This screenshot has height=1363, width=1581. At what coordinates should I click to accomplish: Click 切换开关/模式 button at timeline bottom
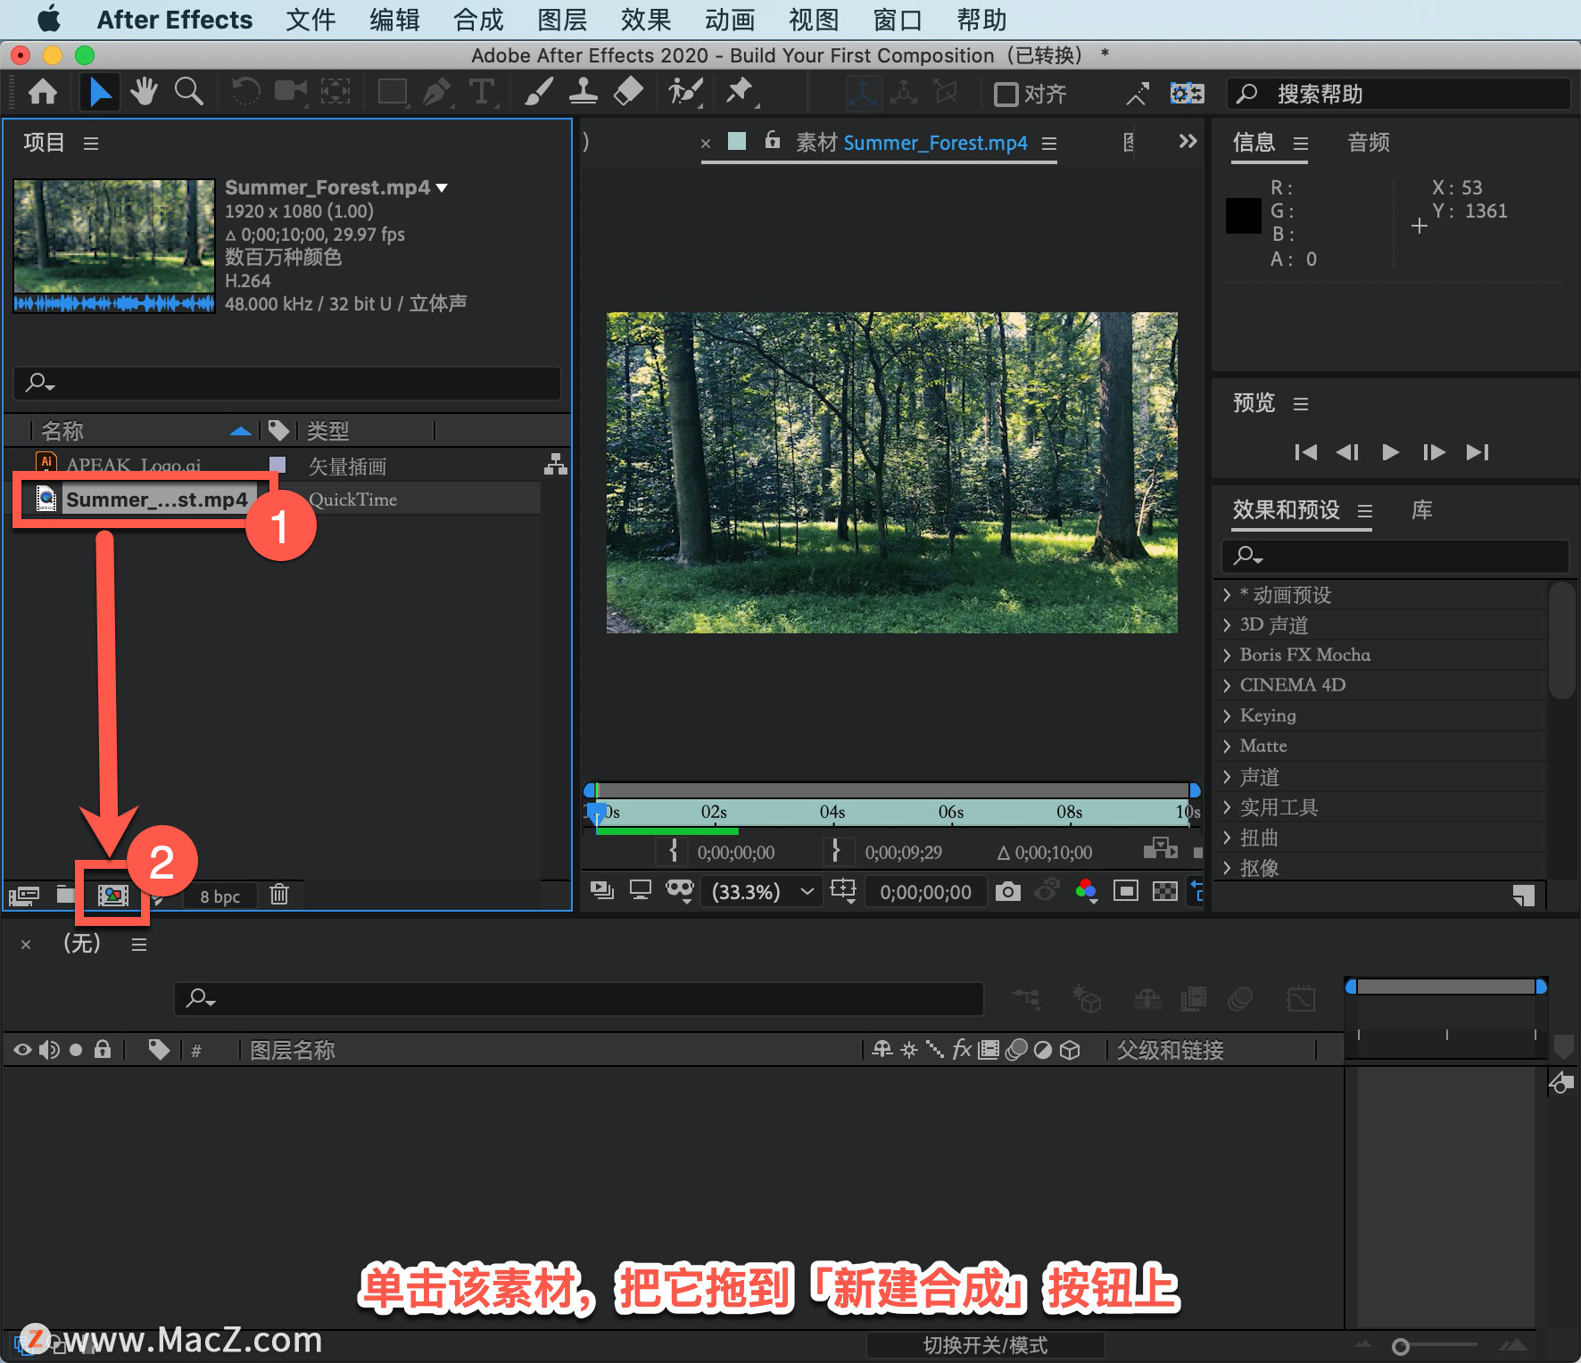click(x=985, y=1345)
